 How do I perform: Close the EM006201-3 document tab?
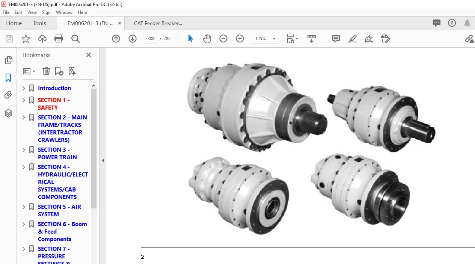pyautogui.click(x=120, y=23)
